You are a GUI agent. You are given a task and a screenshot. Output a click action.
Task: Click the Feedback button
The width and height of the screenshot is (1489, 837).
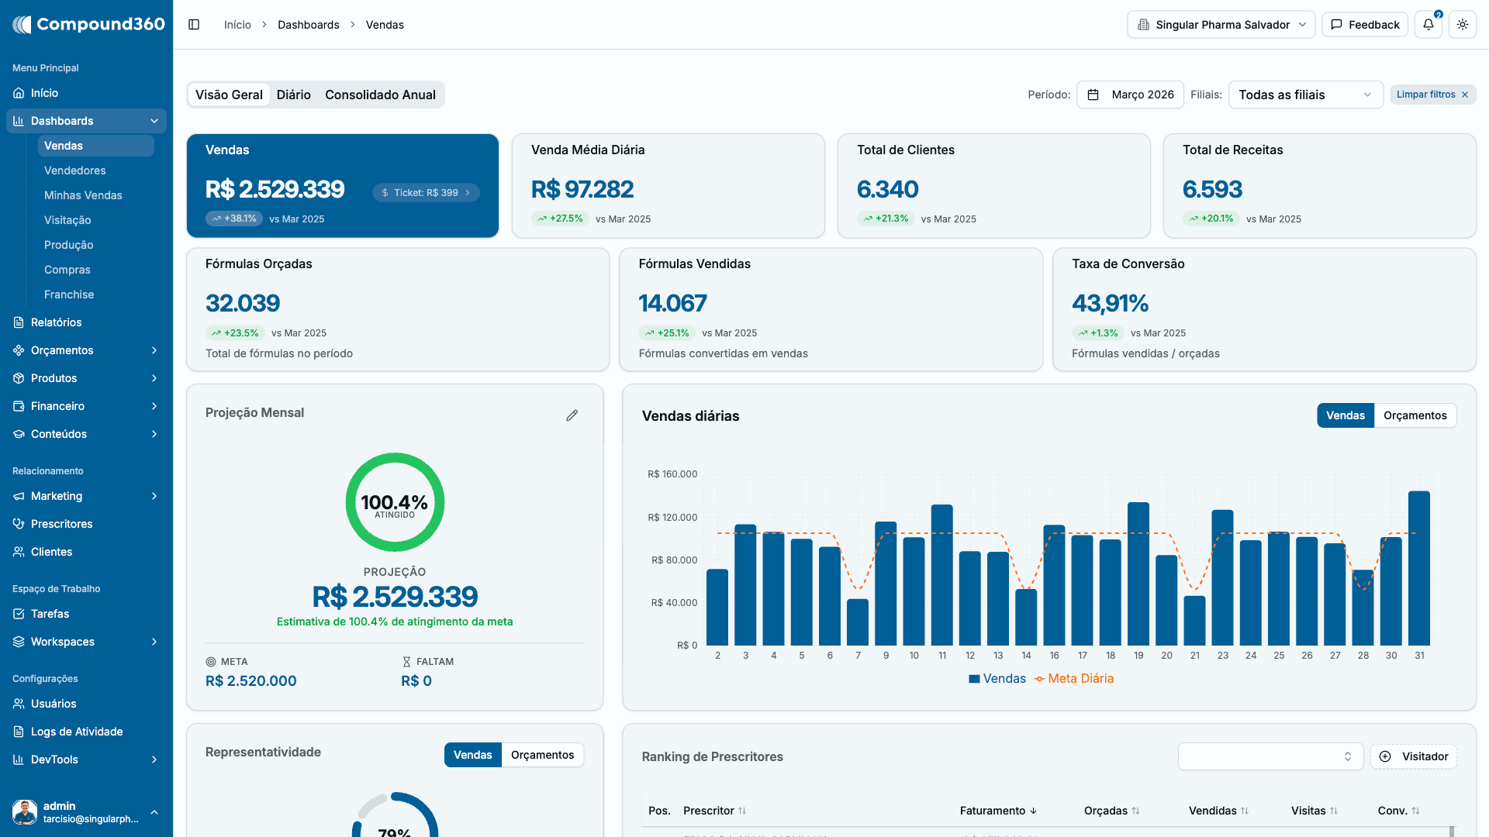[1365, 25]
